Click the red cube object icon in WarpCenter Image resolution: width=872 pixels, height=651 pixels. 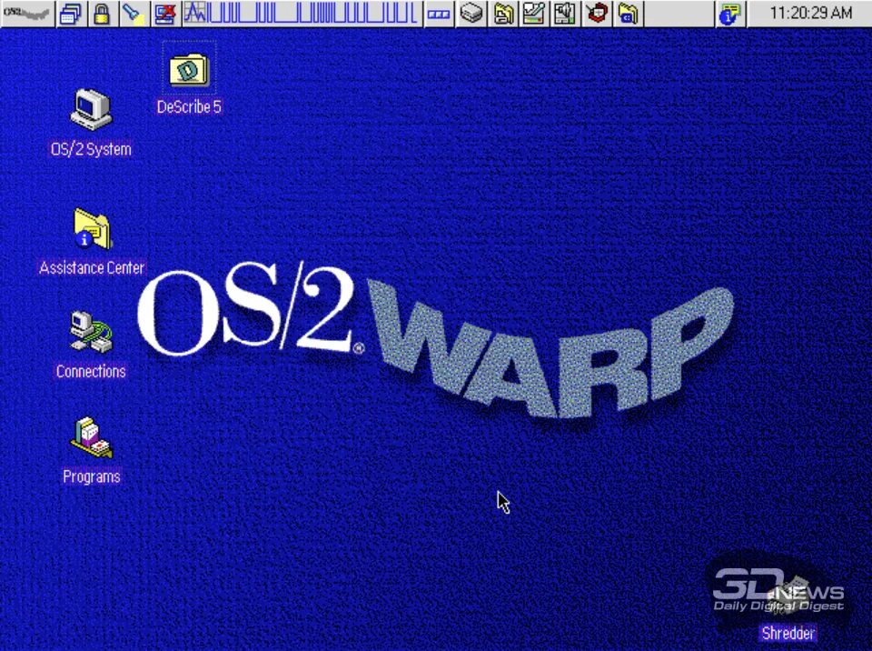point(597,14)
